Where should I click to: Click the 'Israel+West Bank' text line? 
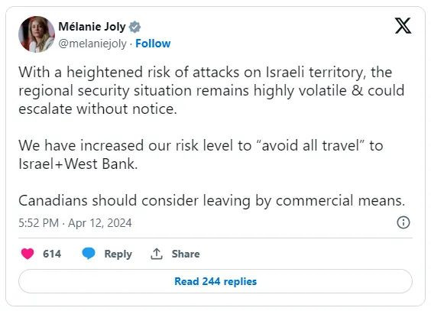(x=78, y=164)
